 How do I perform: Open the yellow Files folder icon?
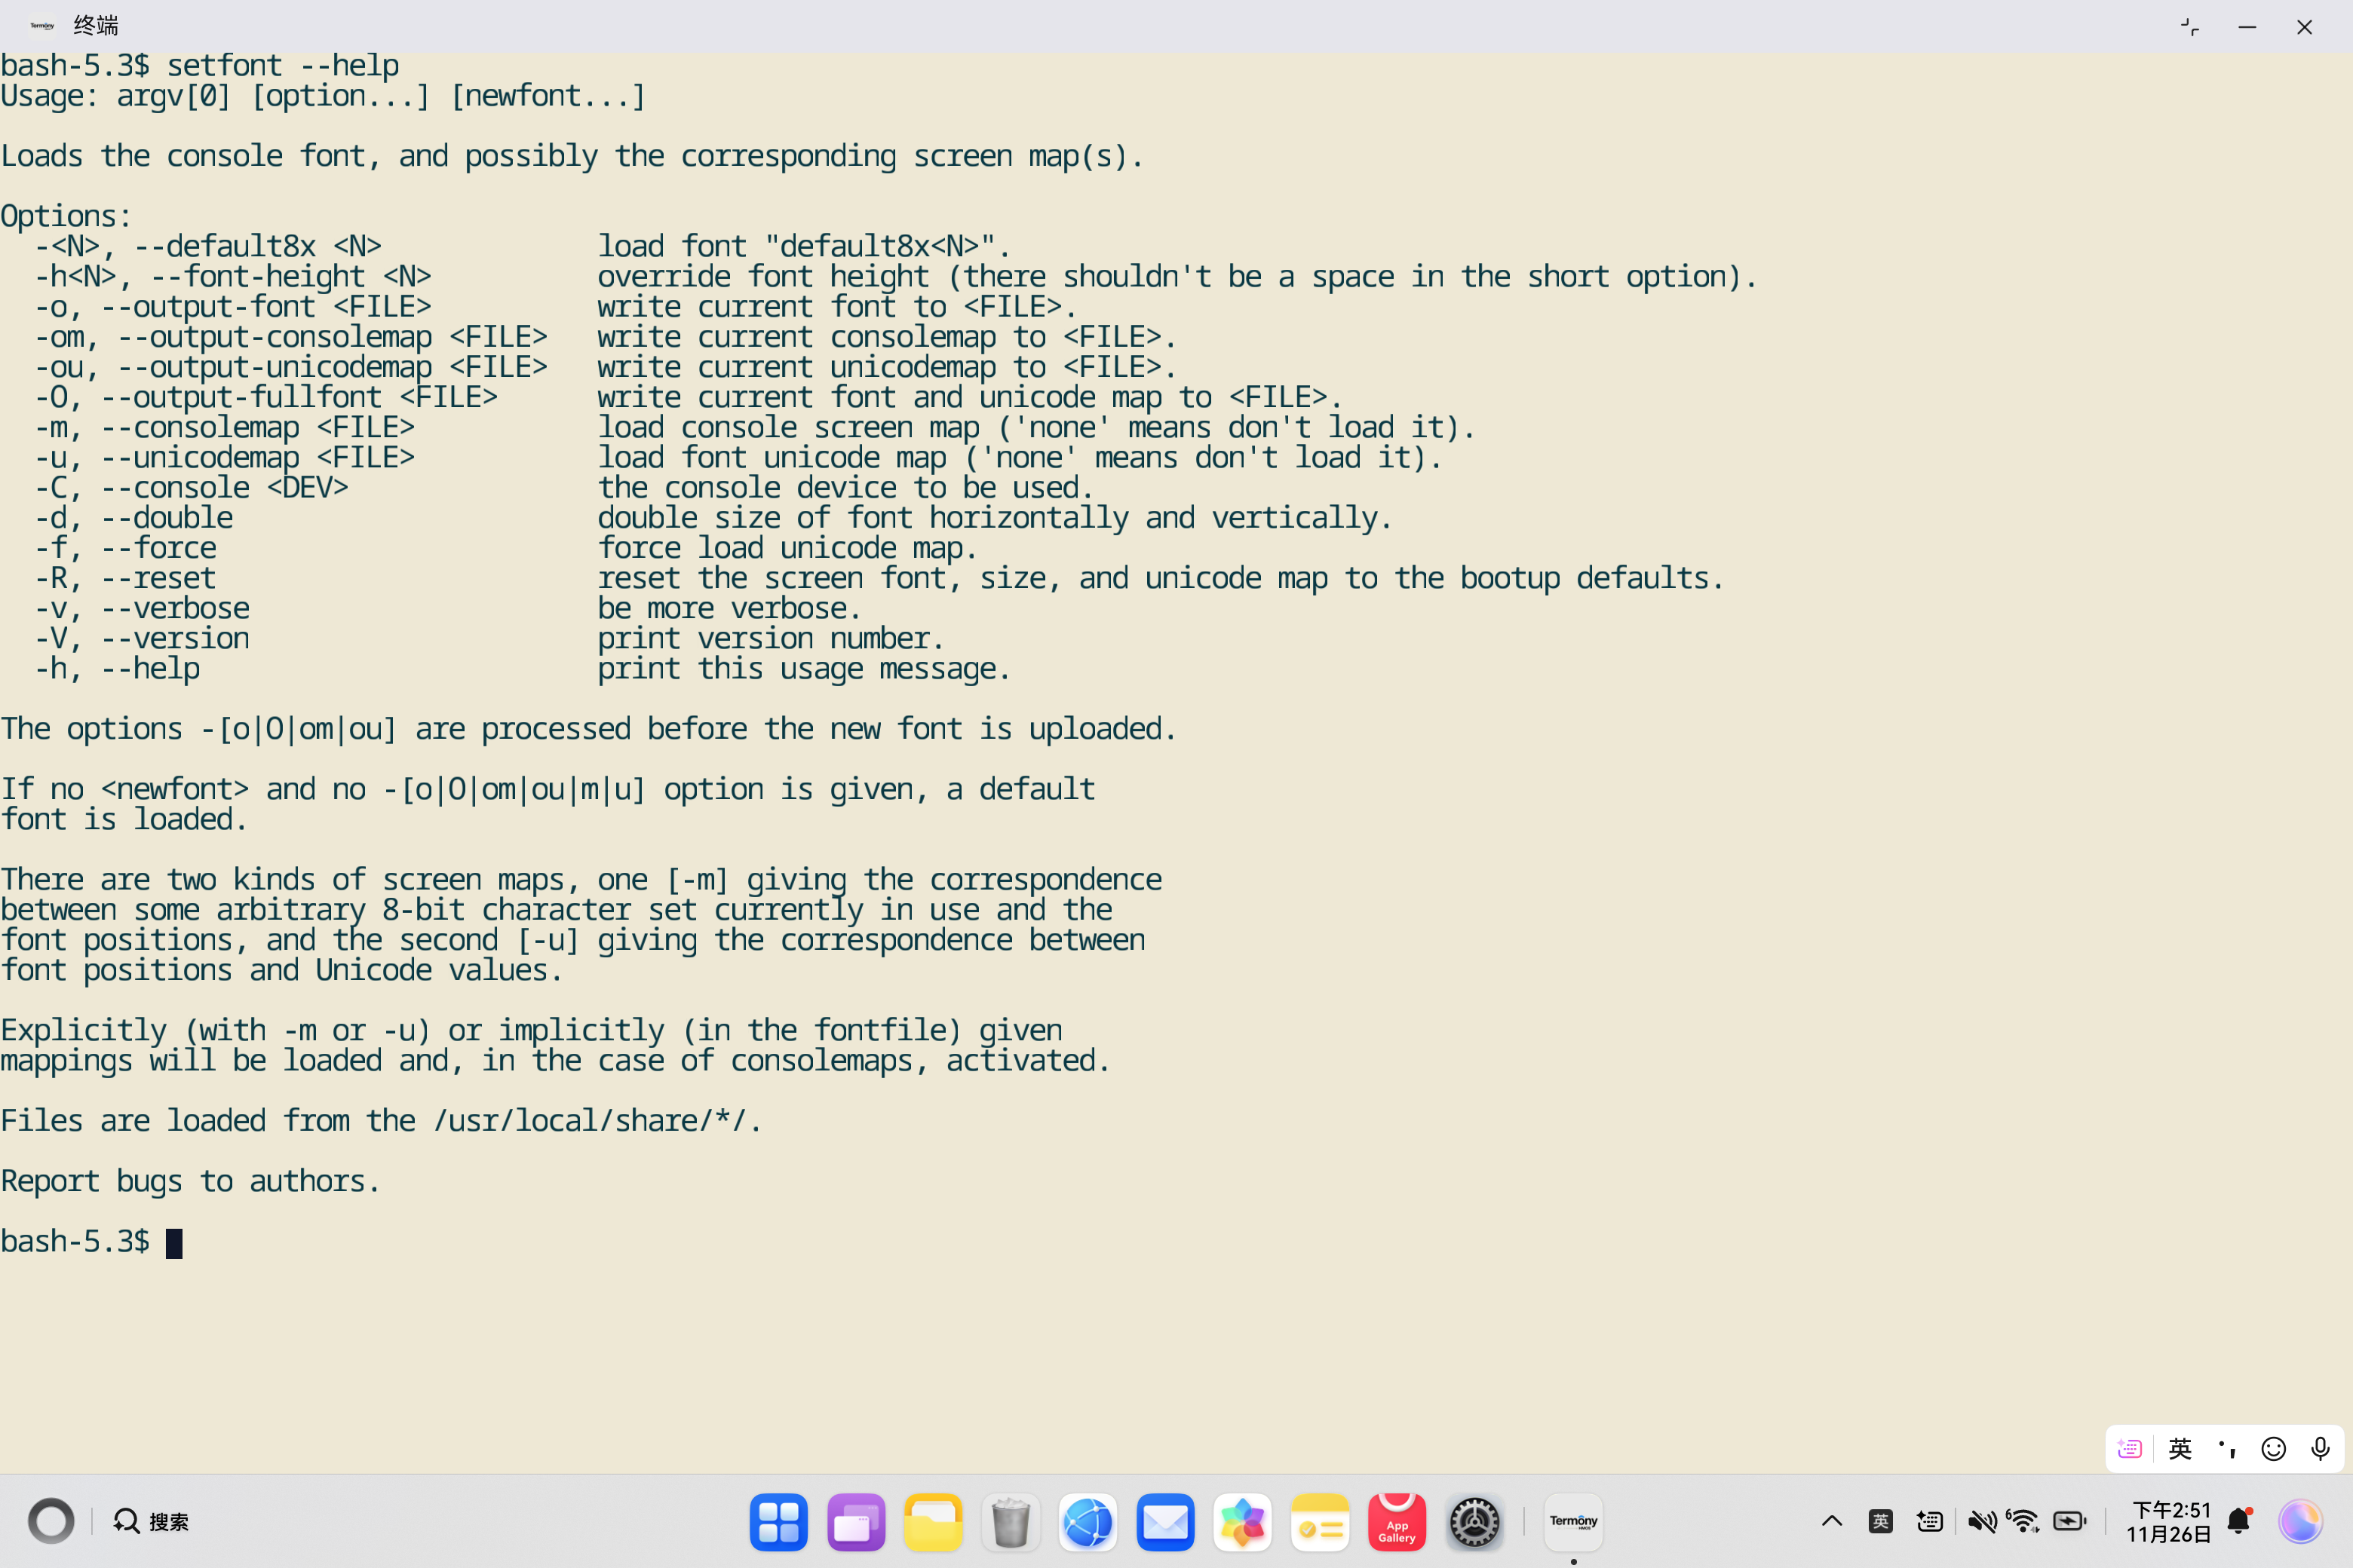point(932,1522)
